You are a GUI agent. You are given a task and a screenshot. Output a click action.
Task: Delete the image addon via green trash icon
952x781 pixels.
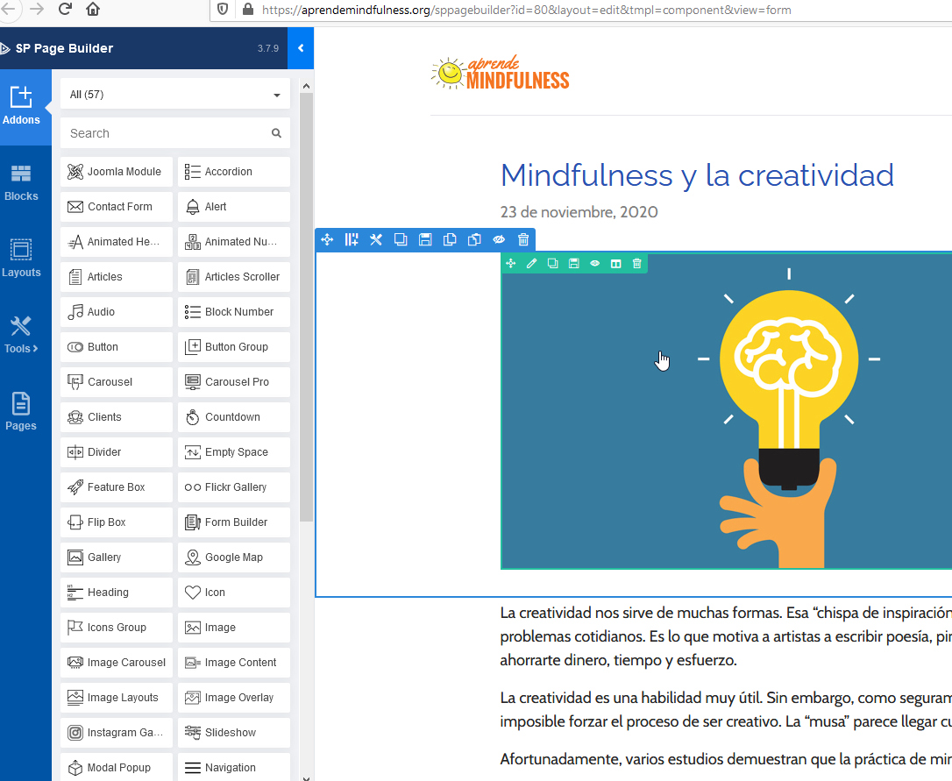click(637, 264)
